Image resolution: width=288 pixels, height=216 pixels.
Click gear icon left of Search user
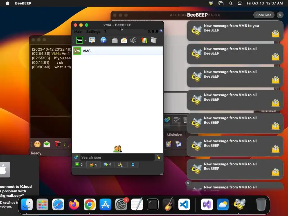point(76,157)
